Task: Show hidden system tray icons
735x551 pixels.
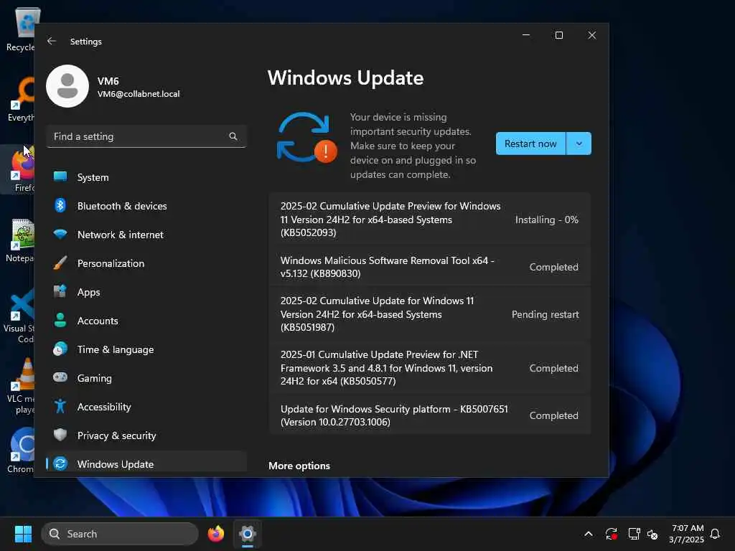Action: click(589, 534)
